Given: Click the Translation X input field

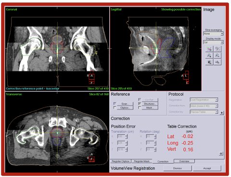Looking at the screenshot, I should point(121,136).
